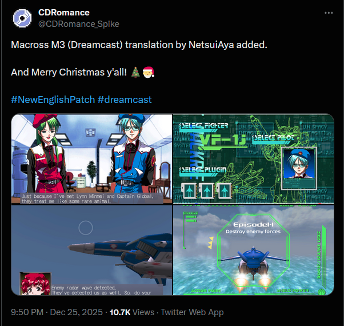
Task: Click the Christmas tree emoji
Action: [135, 72]
